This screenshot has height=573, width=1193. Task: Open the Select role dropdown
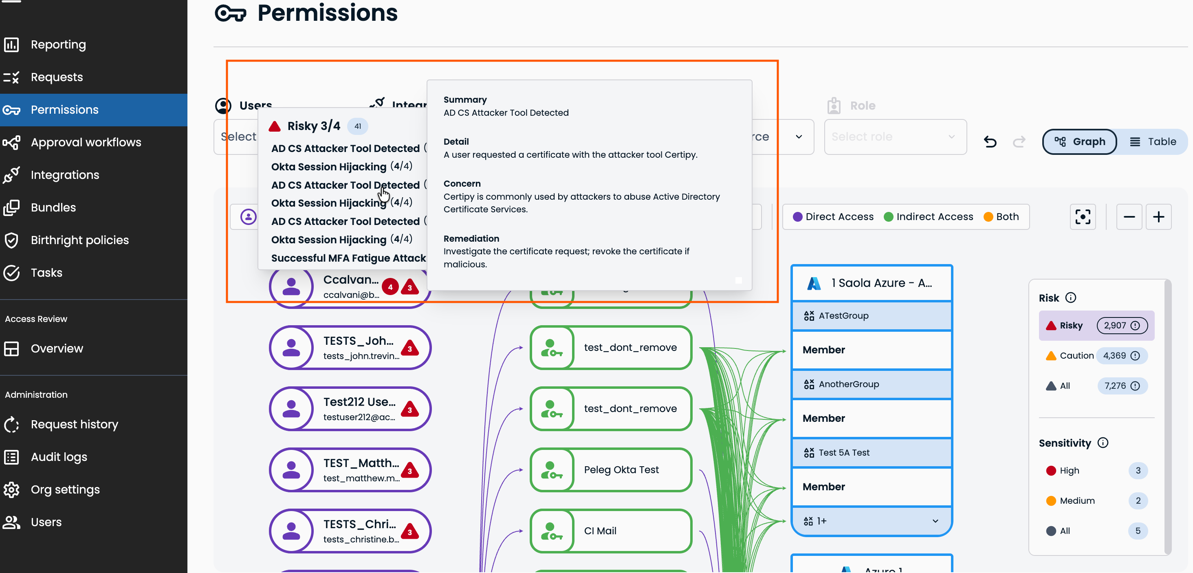895,137
